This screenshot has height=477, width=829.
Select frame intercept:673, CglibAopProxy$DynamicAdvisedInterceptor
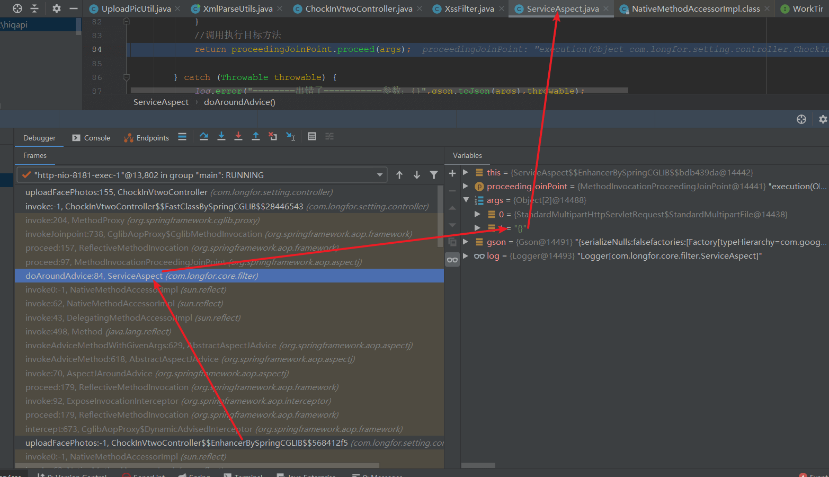(x=229, y=429)
